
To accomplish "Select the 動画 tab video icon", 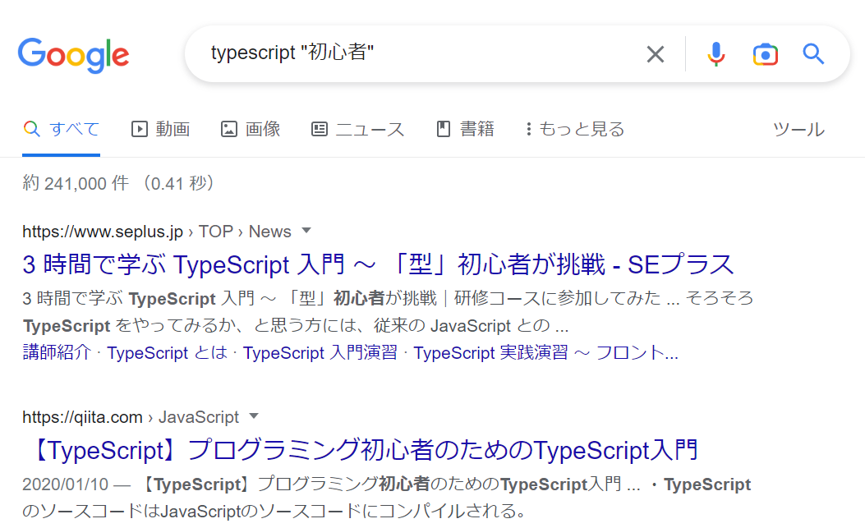I will [138, 128].
